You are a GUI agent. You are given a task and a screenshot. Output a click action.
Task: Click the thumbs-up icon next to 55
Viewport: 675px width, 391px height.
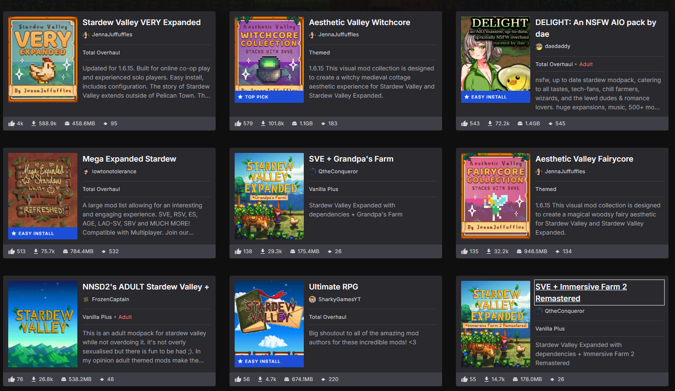click(x=465, y=379)
